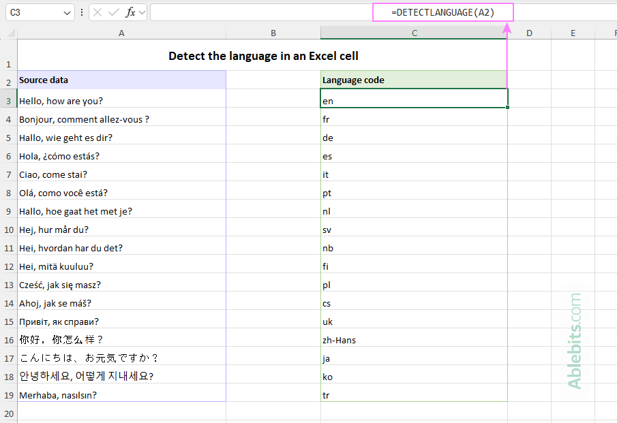Select the 'uk' language code cell
This screenshot has width=617, height=423.
click(414, 319)
